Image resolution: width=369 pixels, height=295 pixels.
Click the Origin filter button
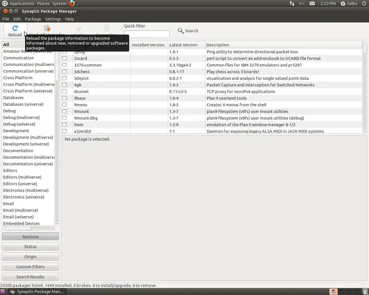pos(30,257)
